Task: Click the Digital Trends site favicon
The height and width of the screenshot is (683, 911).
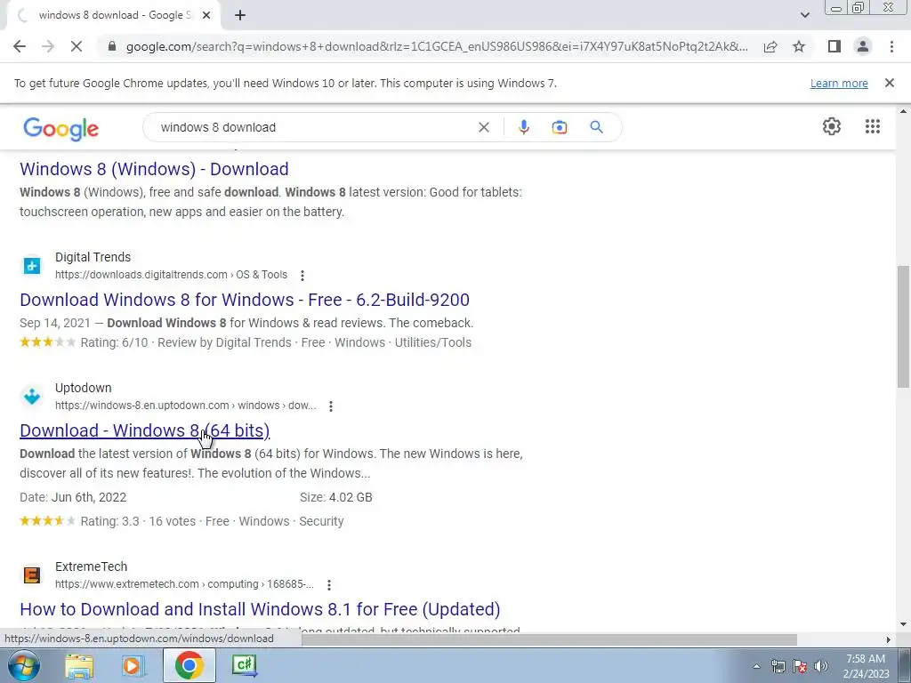Action: [x=32, y=266]
